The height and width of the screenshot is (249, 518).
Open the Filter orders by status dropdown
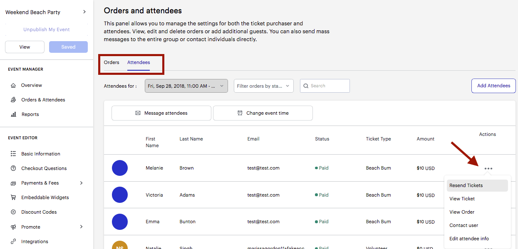[x=263, y=86]
